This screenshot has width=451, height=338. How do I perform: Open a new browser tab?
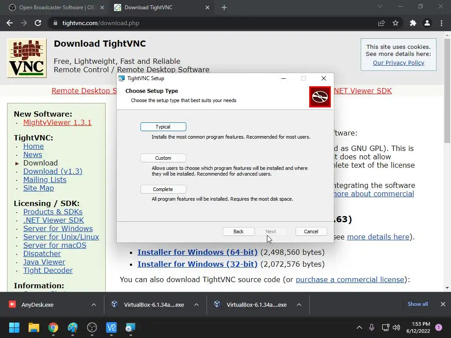click(x=224, y=8)
